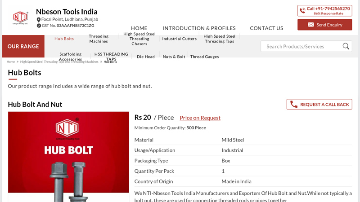Open High Speed Steel Threading Taps
This screenshot has height=202, width=360.
219,39
